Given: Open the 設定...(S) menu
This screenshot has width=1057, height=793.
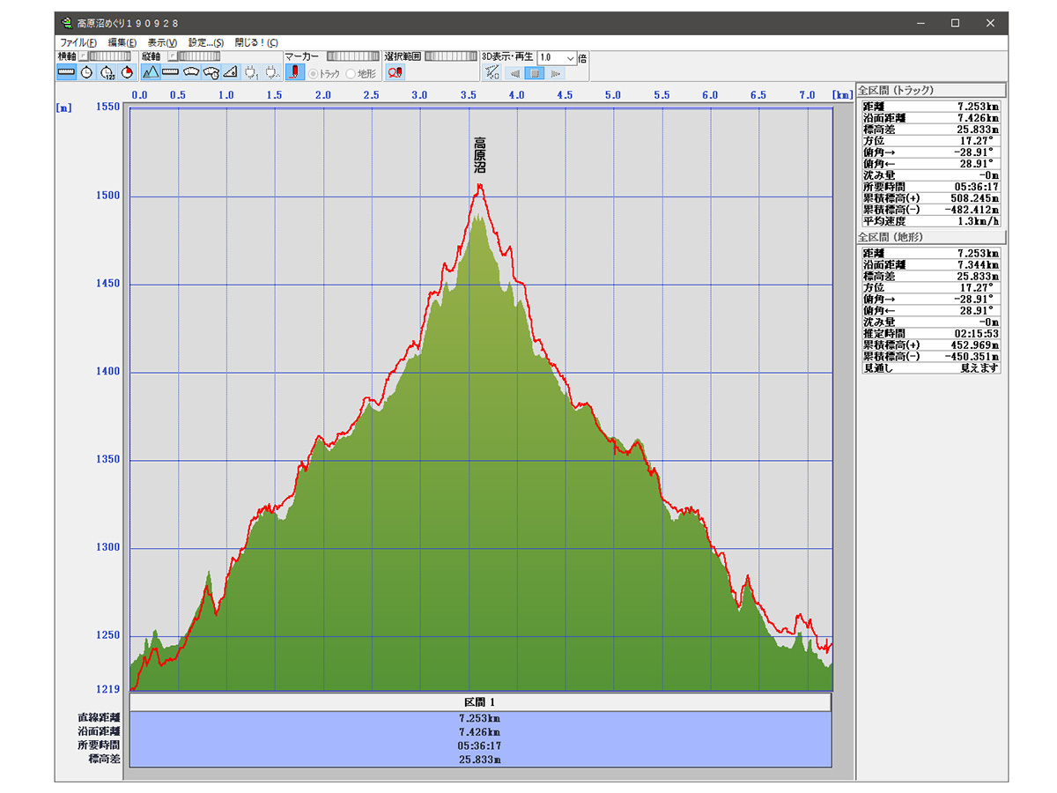Looking at the screenshot, I should click(x=206, y=42).
